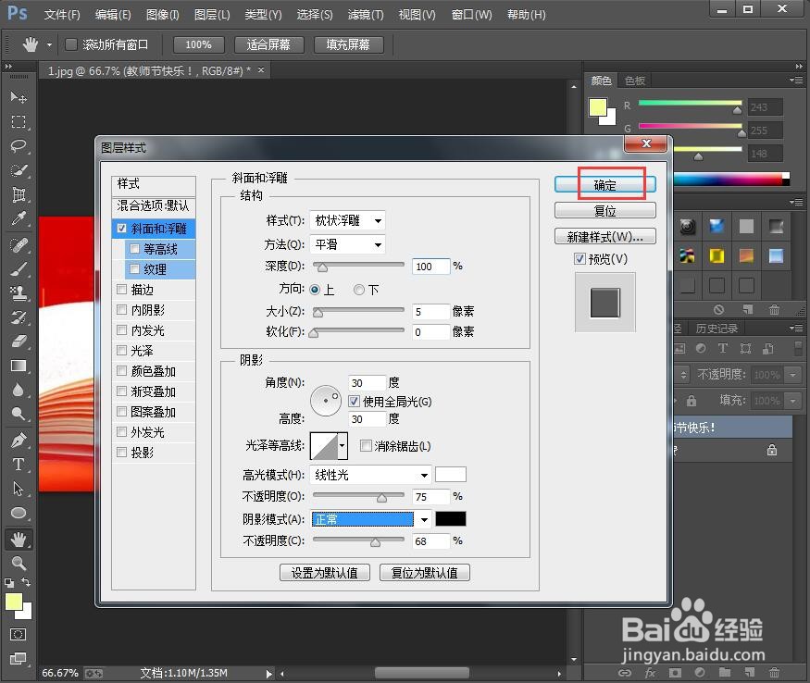Click the 深度 slider handle
The width and height of the screenshot is (810, 683).
click(322, 267)
